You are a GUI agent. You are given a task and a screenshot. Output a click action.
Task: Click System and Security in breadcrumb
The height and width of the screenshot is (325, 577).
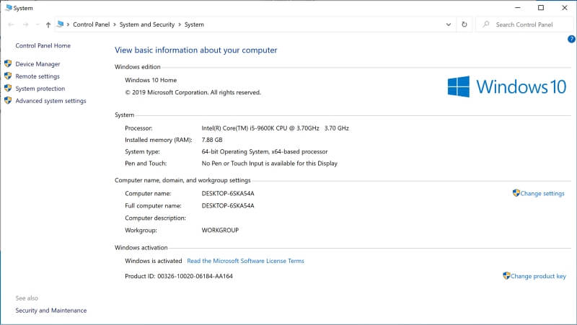point(147,25)
